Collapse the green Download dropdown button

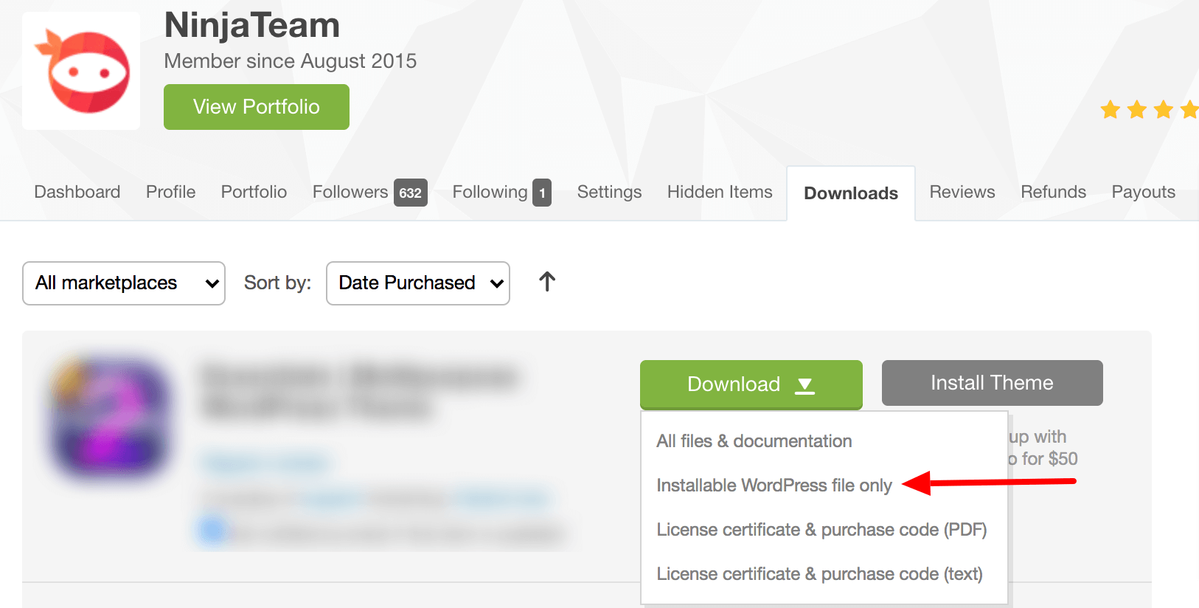(x=751, y=384)
